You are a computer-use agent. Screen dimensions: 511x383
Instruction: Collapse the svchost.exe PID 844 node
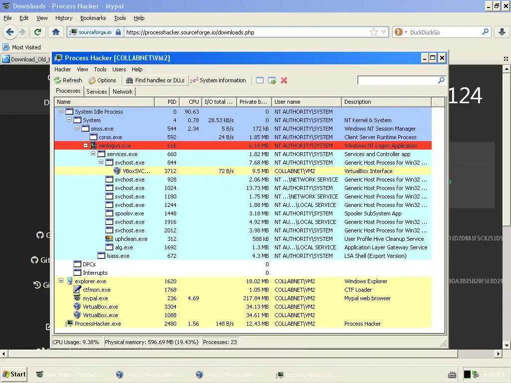point(101,162)
